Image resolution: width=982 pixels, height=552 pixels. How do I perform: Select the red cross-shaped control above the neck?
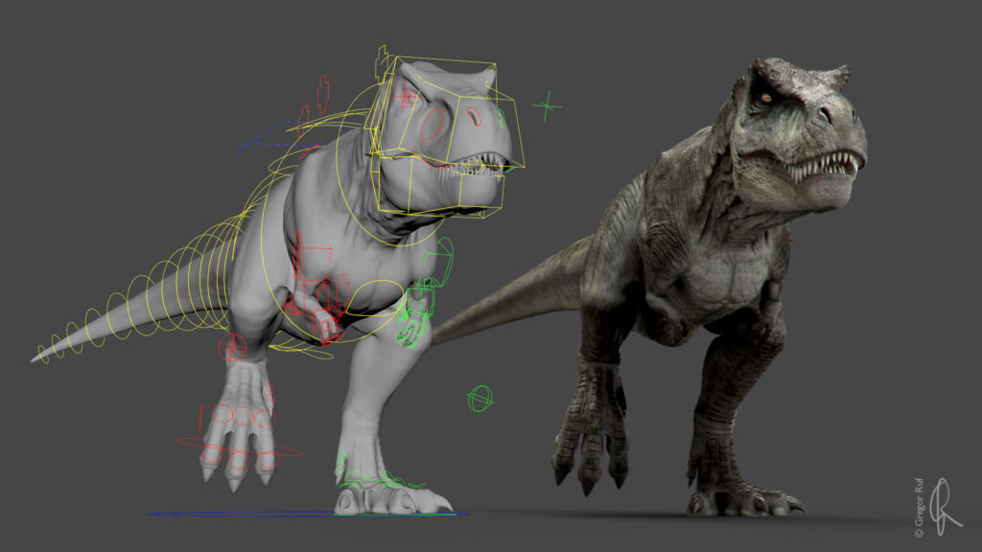tap(323, 94)
